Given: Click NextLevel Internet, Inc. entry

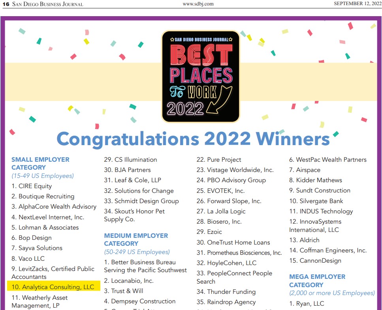Looking at the screenshot, I should [x=48, y=217].
